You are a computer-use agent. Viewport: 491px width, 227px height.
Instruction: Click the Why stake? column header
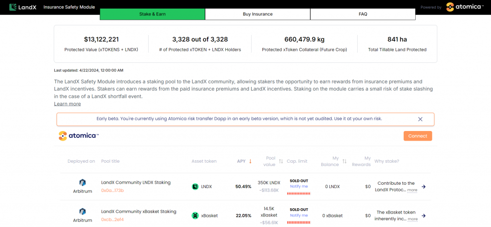(x=387, y=161)
